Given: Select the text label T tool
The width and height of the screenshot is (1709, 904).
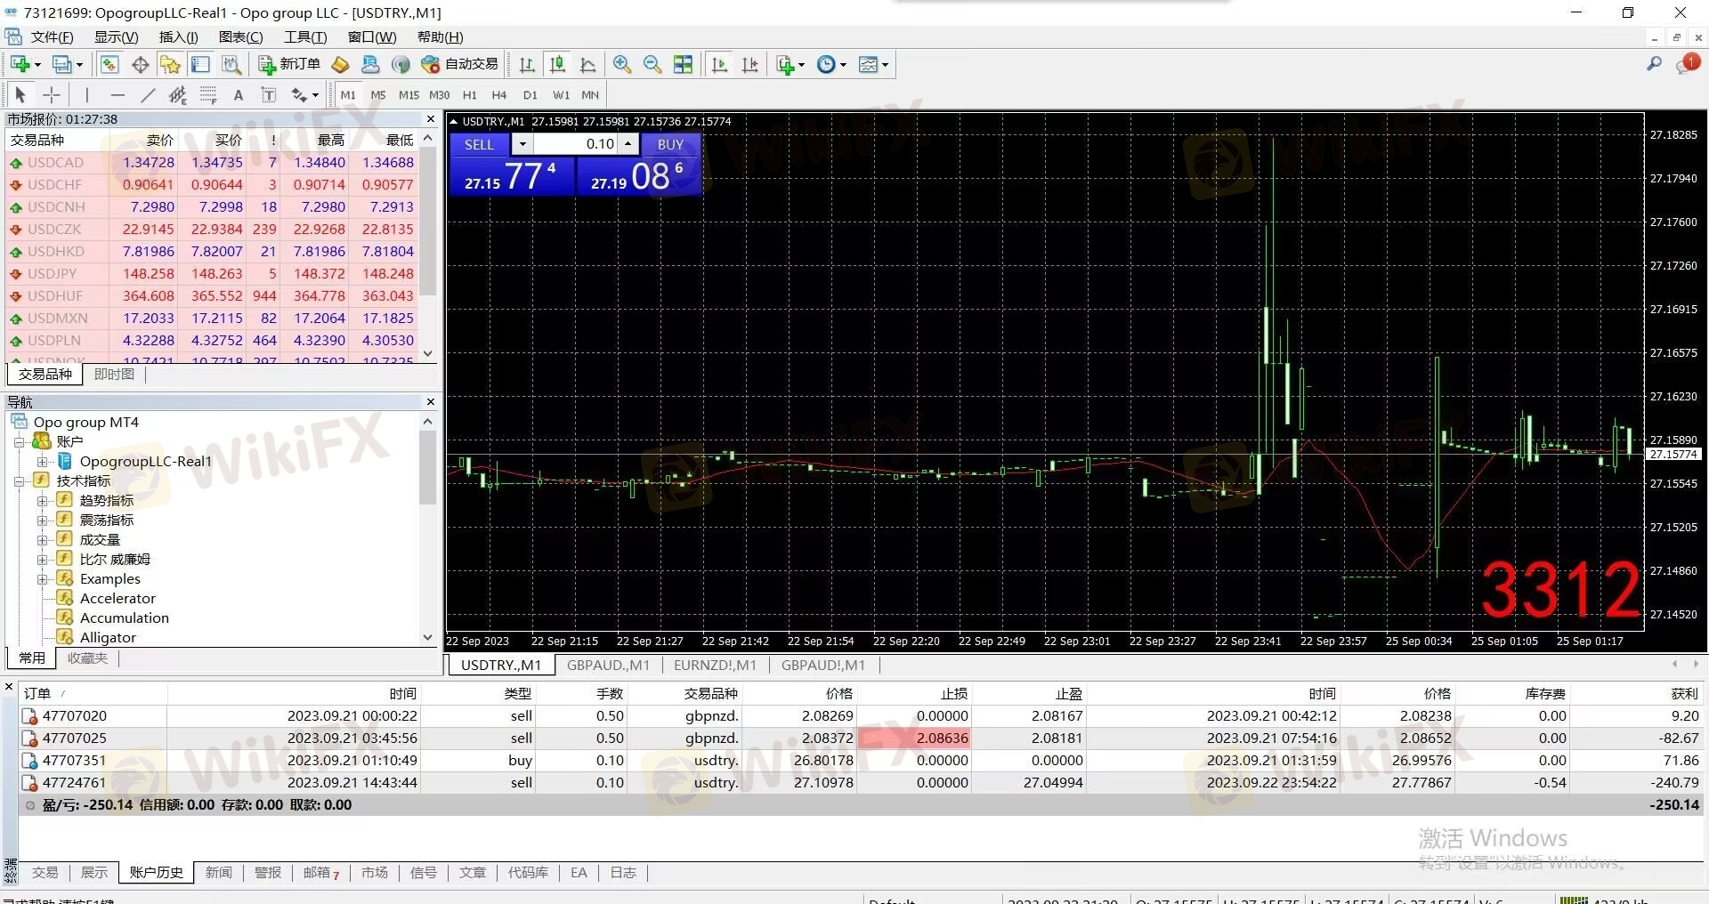Looking at the screenshot, I should (268, 94).
